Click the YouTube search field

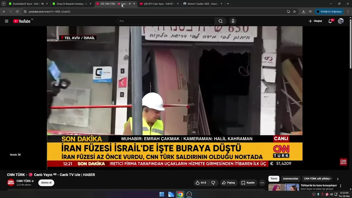coord(166,21)
